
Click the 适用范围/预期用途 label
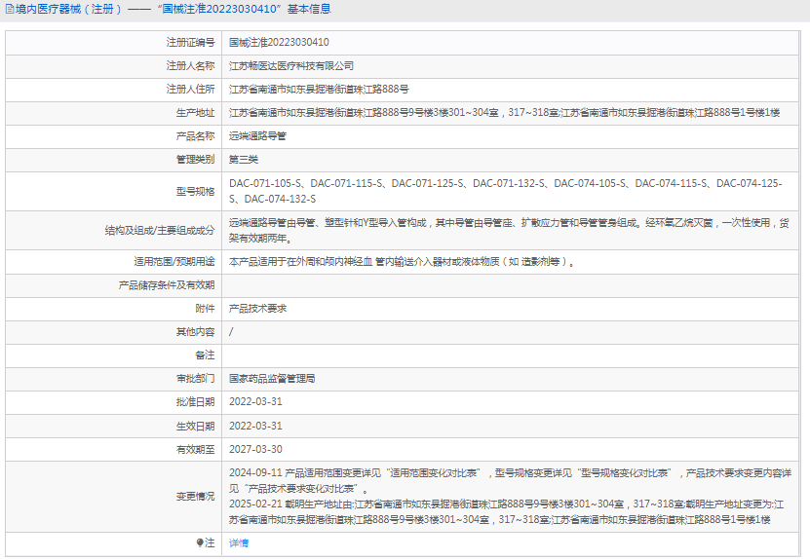(x=174, y=262)
